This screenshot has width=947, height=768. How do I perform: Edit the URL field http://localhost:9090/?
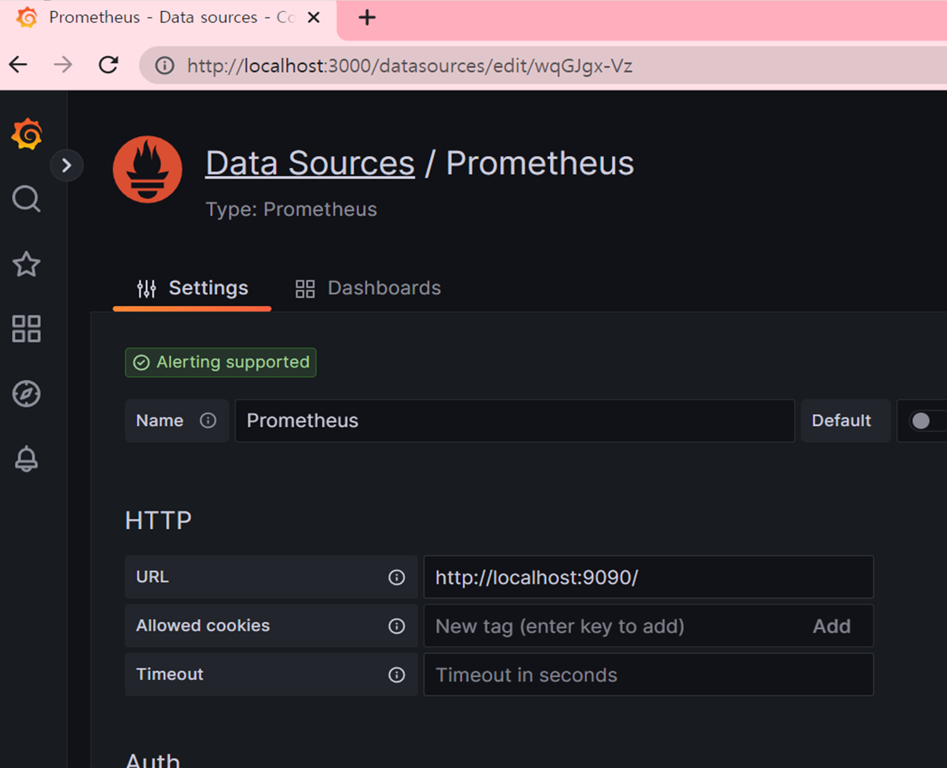pos(648,577)
